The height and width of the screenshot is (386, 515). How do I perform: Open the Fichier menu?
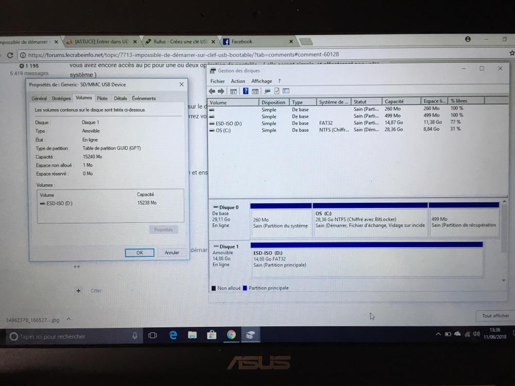[217, 81]
